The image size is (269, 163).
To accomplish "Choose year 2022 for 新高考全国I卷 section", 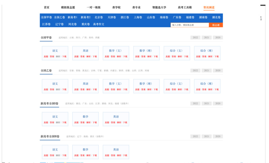I will [x=195, y=103].
